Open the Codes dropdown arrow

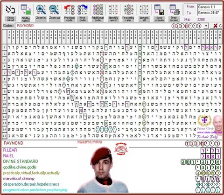coord(206,26)
